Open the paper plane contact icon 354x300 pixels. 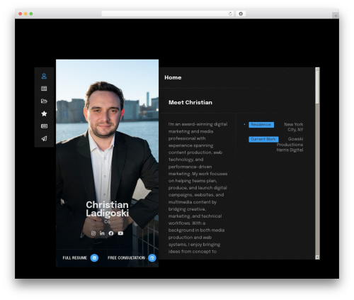pos(44,138)
